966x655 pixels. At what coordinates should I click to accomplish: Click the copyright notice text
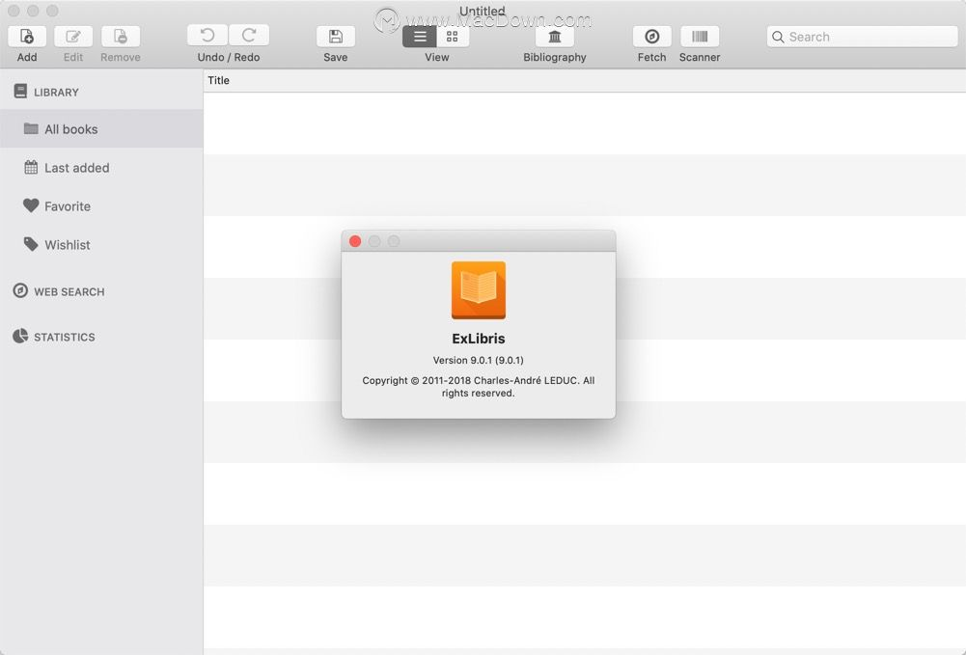(x=478, y=387)
